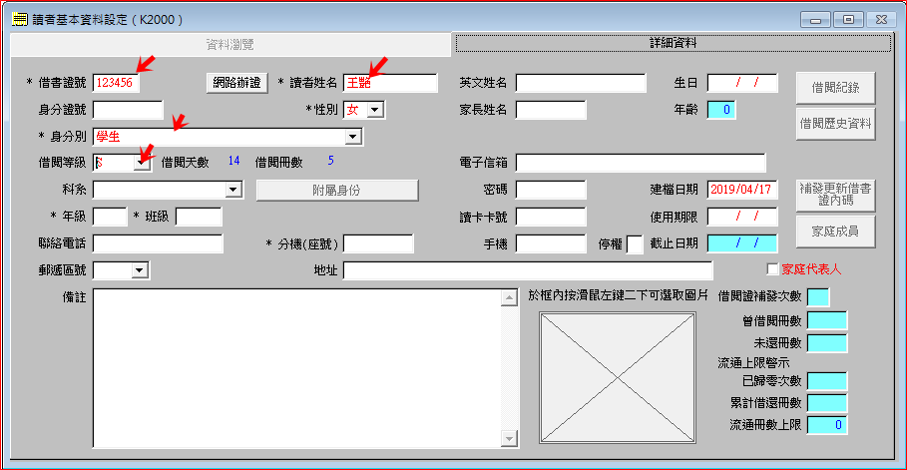Click the 使用期限 date field
907x470 pixels.
point(742,218)
